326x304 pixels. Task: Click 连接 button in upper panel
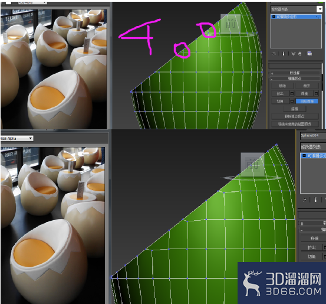[295, 109]
